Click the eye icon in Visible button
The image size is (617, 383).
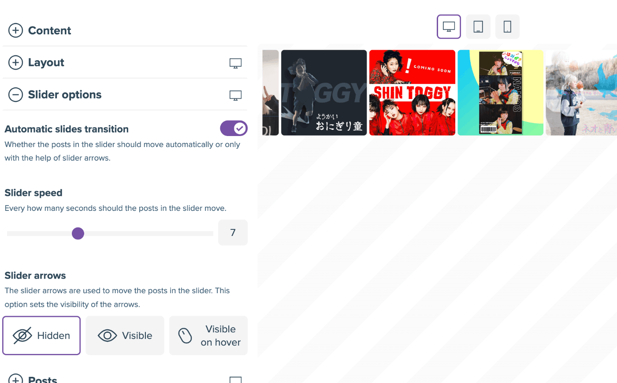point(107,335)
